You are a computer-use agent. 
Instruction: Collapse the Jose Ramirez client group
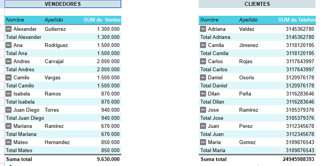[x=203, y=110]
